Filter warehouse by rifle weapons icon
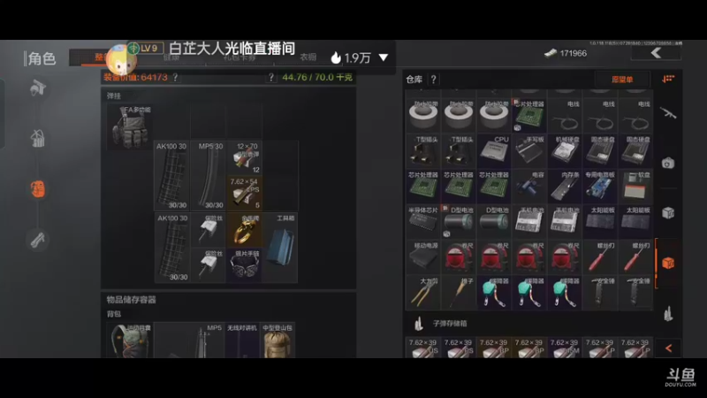Image resolution: width=707 pixels, height=398 pixels. pos(668,113)
